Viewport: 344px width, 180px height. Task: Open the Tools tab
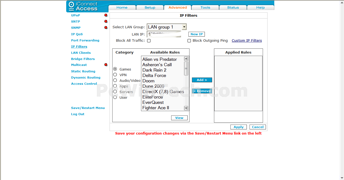click(x=205, y=8)
